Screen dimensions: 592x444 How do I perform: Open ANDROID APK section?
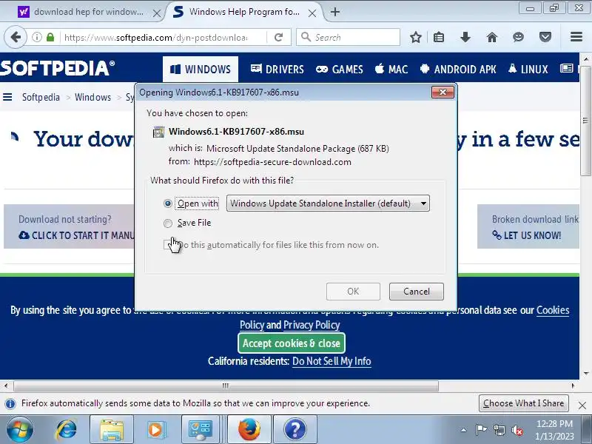458,69
